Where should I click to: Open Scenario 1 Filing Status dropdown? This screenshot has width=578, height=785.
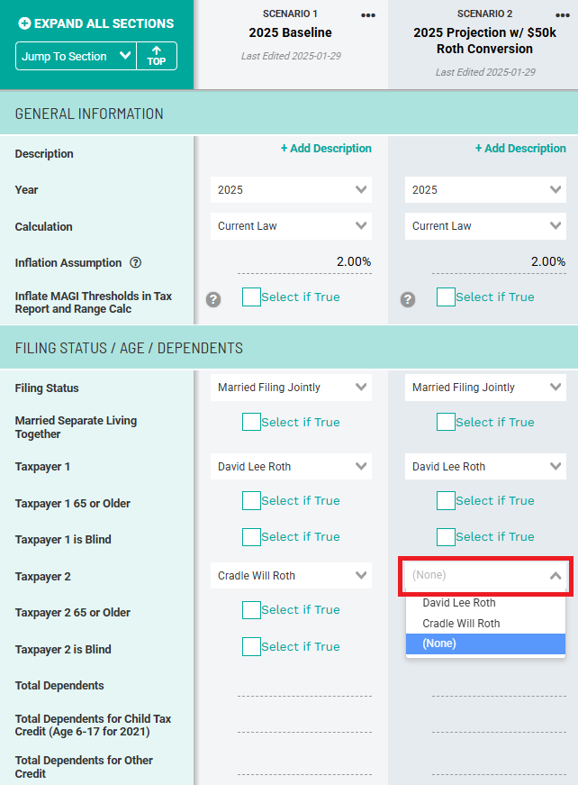(x=293, y=388)
